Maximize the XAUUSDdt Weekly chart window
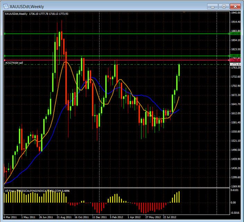This screenshot has width=244, height=222. (224, 6)
